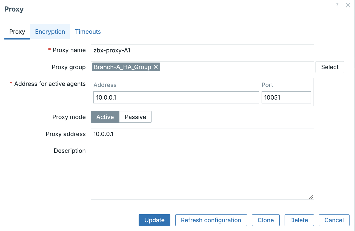This screenshot has width=355, height=231.
Task: Open the proxy group Select picker
Action: [330, 67]
